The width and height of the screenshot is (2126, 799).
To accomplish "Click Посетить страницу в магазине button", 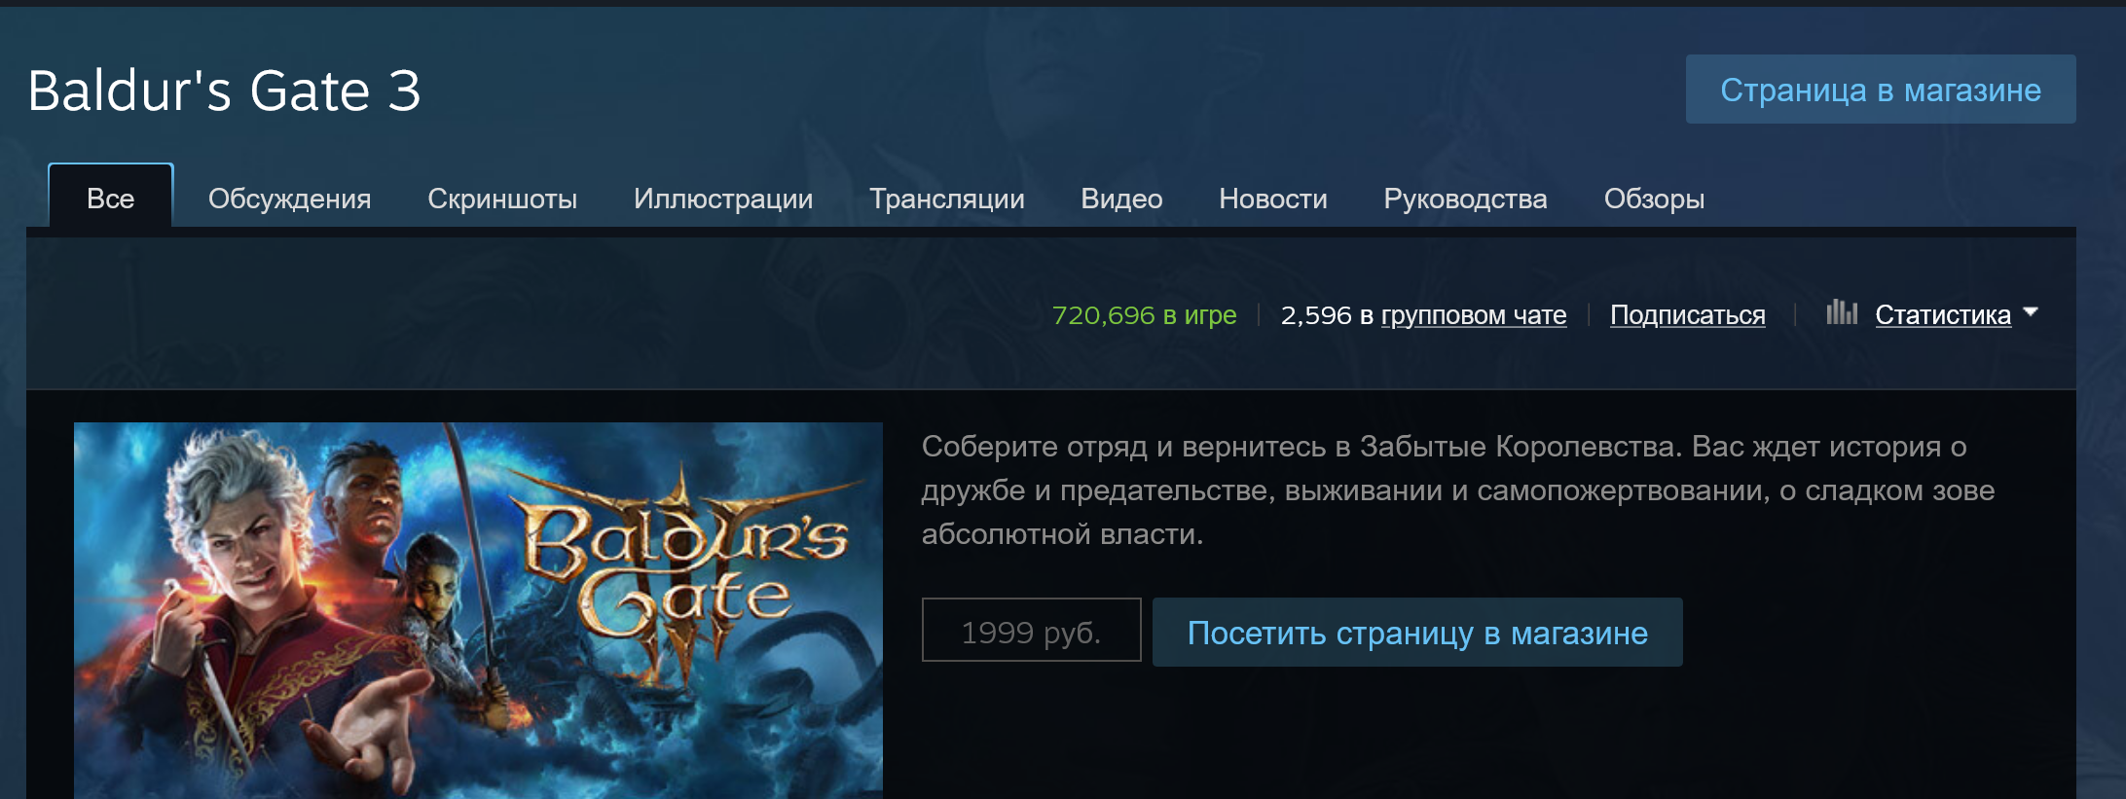I will coord(1417,633).
